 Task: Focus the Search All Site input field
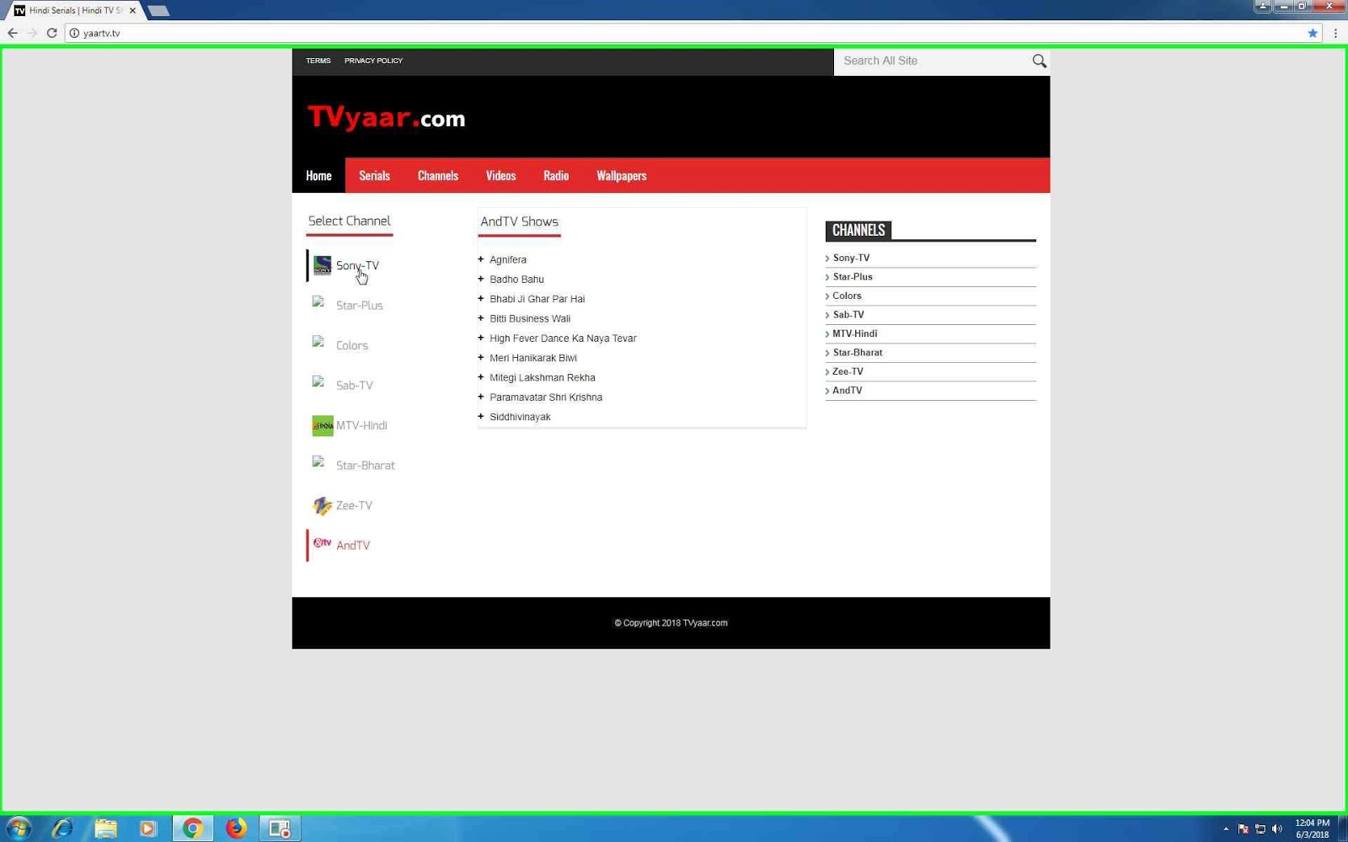pyautogui.click(x=933, y=61)
